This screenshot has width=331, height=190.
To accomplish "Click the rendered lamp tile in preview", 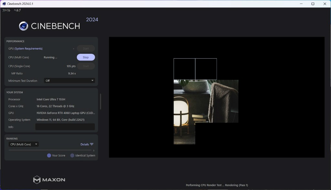I will point(184,109).
